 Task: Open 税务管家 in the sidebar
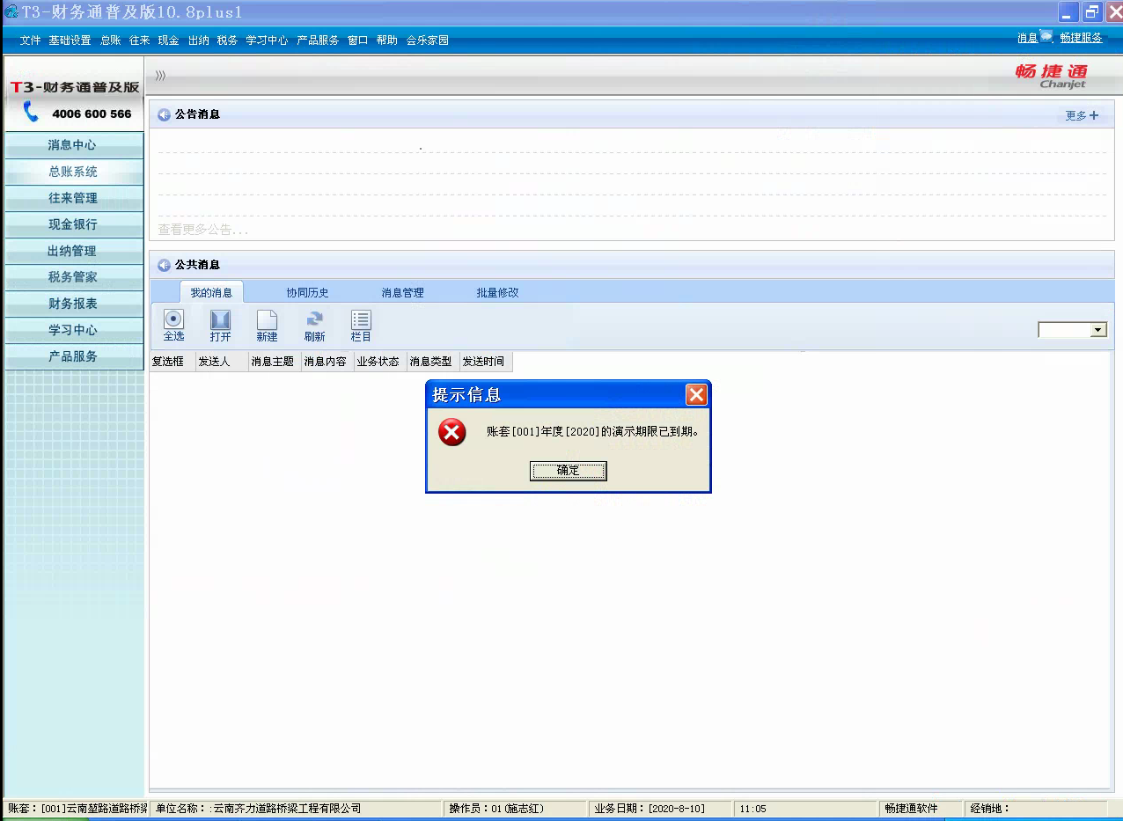[73, 277]
